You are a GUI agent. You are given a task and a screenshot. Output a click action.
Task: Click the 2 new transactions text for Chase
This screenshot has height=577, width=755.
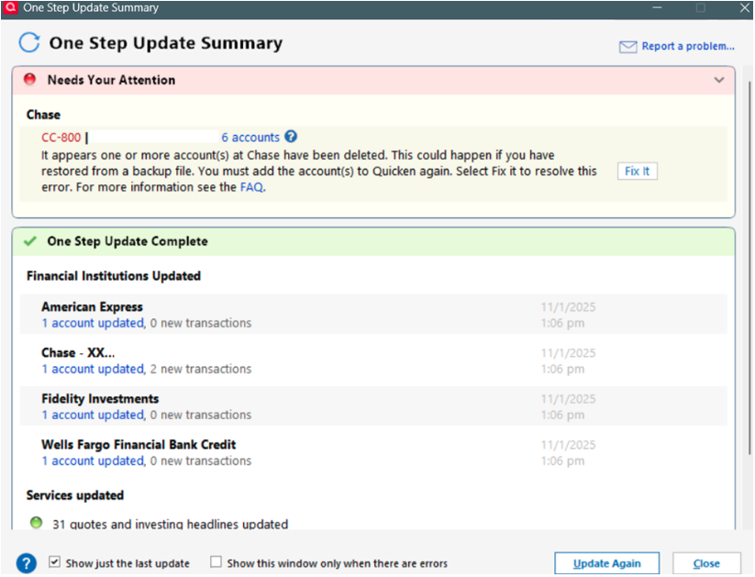[201, 369]
